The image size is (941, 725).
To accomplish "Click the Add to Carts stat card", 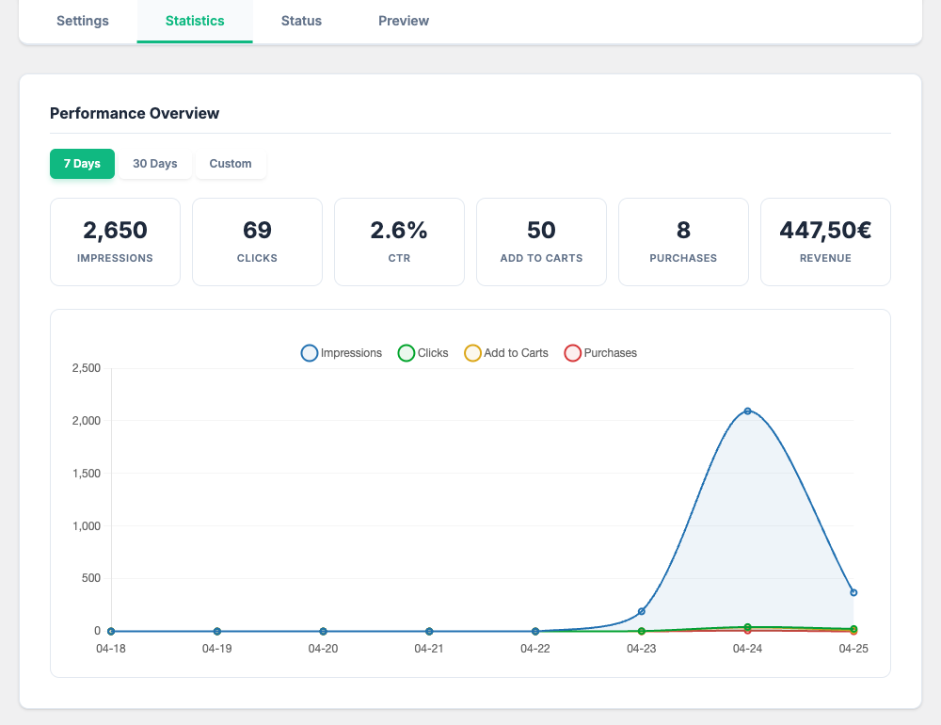I will click(541, 242).
